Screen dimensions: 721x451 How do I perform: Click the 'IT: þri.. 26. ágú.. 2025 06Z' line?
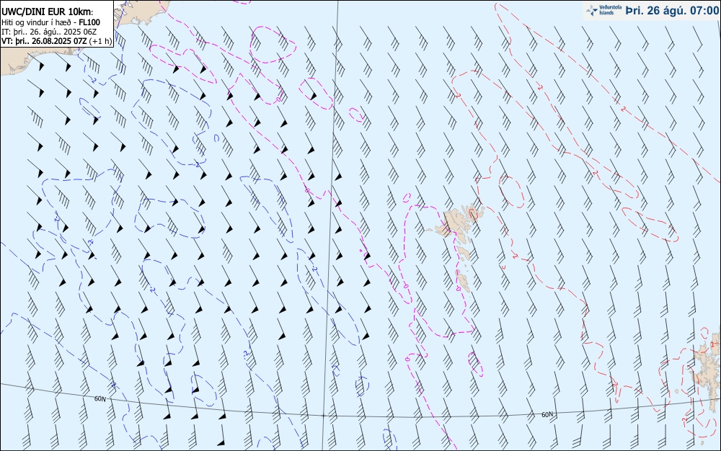coord(49,31)
